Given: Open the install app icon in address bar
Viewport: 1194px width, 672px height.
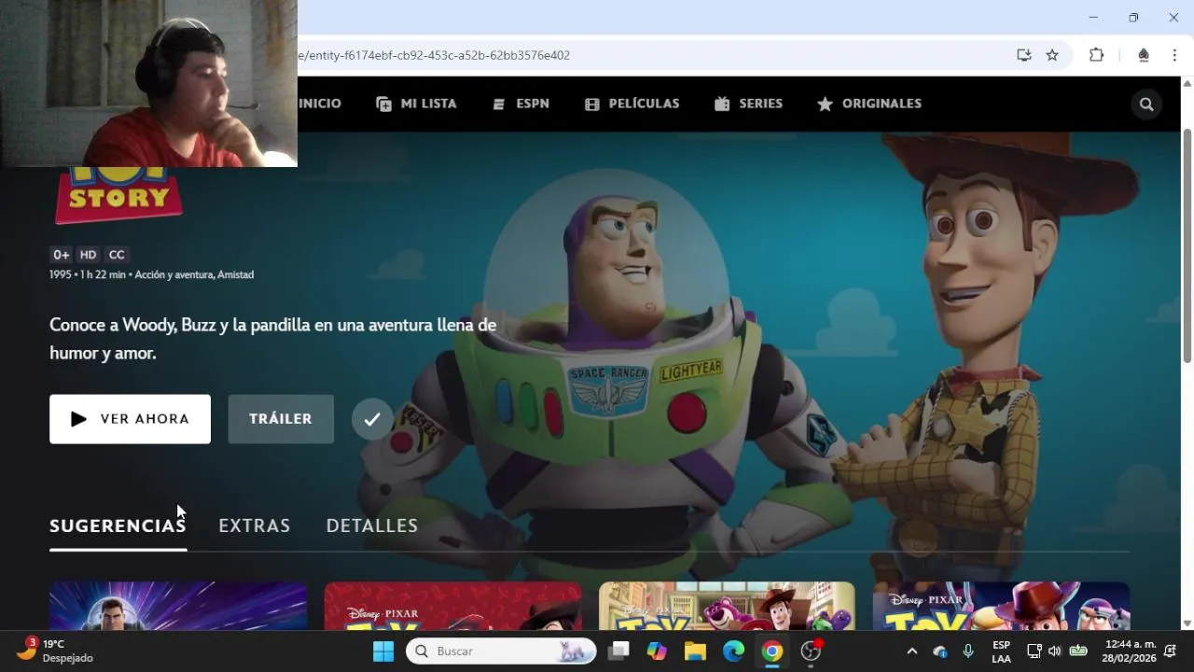Looking at the screenshot, I should click(x=1024, y=55).
